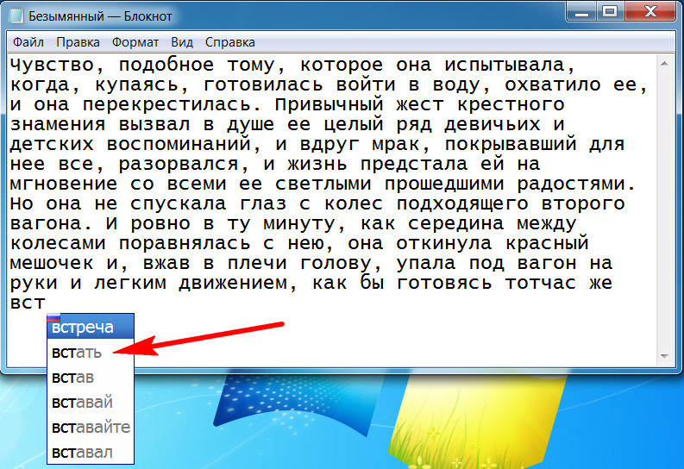
Task: Open the Правка menu
Action: click(78, 41)
